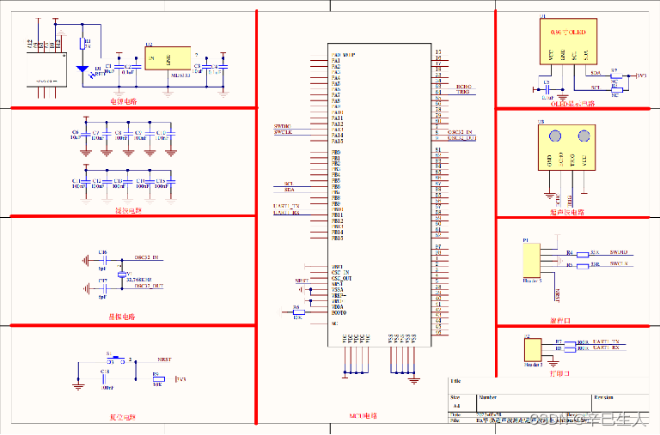Click the filter circuit red section label
The image size is (660, 435).
click(128, 210)
